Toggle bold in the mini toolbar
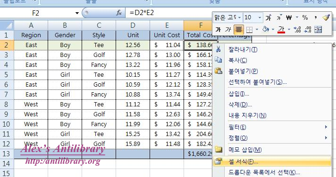The height and width of the screenshot is (177, 336). 218,30
